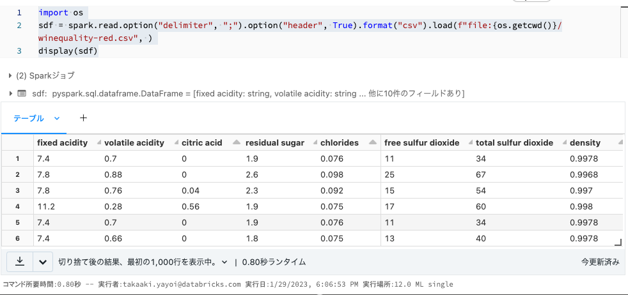Add a new visualization with plus icon
Image resolution: width=628 pixels, height=295 pixels.
click(x=83, y=118)
